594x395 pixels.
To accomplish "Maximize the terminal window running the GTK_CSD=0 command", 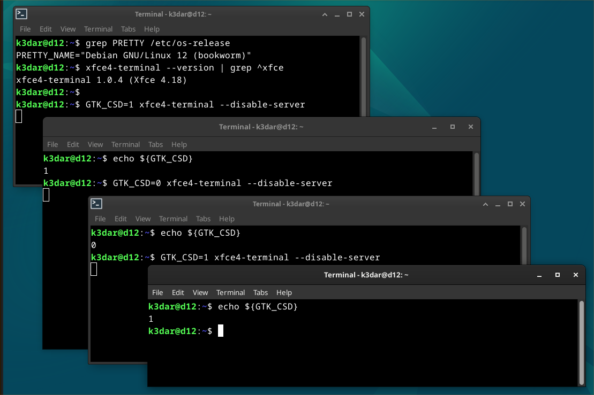I will click(452, 127).
